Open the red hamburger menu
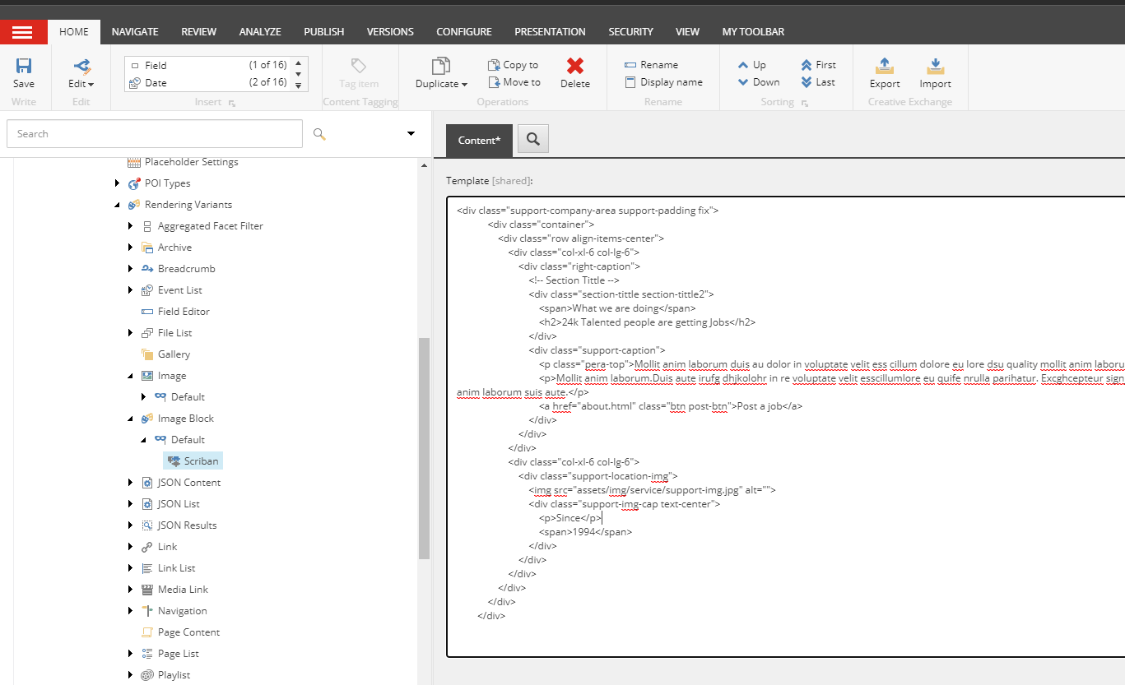 pos(24,31)
